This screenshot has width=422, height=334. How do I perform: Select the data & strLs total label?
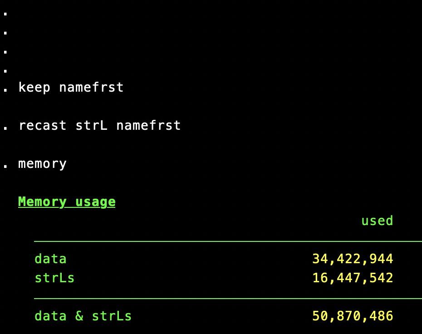(x=83, y=316)
